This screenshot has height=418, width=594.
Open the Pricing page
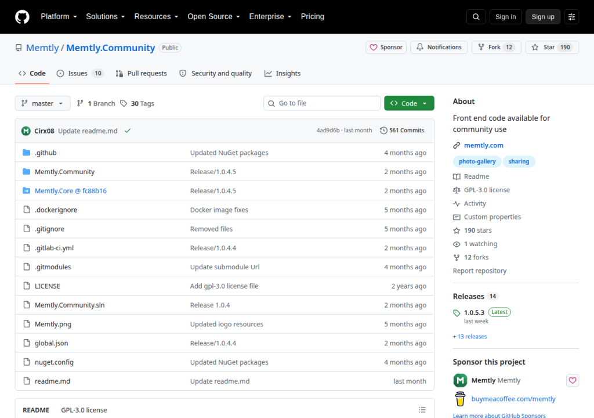point(313,16)
